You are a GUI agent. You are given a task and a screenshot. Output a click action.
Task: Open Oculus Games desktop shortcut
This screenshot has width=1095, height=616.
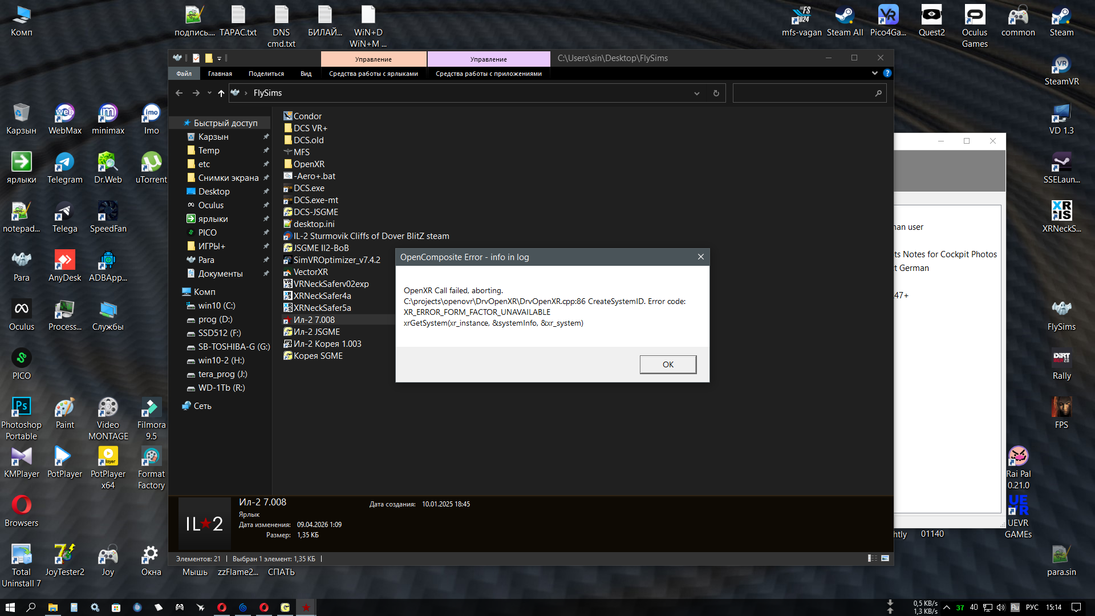tap(975, 27)
